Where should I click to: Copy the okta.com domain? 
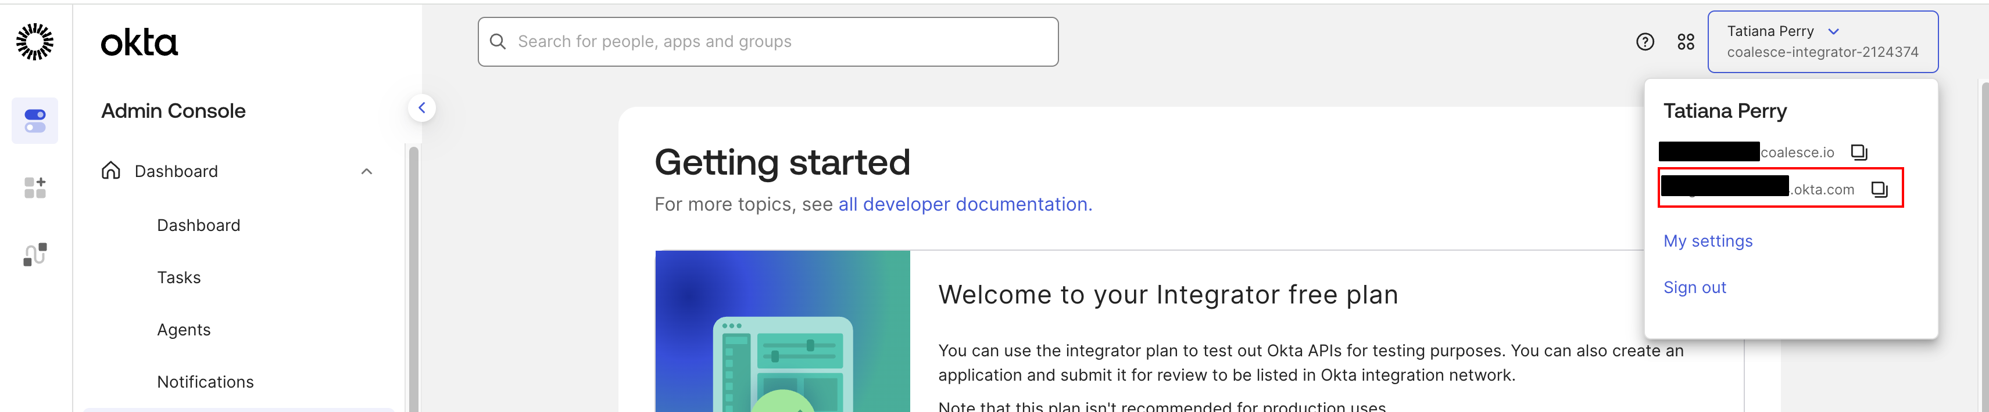1879,189
